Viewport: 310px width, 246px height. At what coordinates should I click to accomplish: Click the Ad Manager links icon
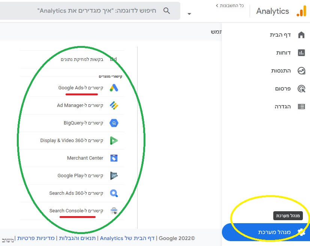[x=114, y=105]
